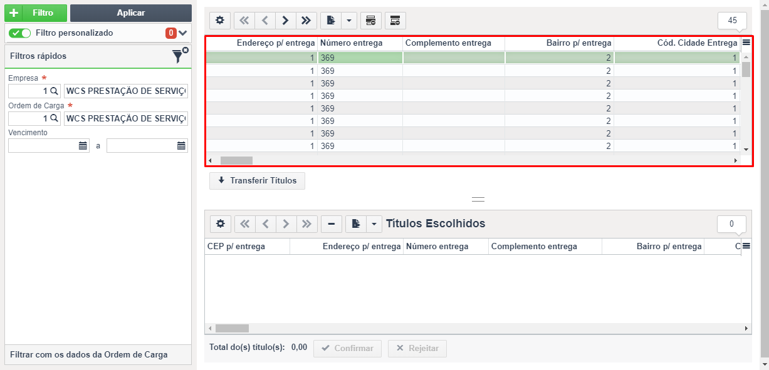Image resolution: width=769 pixels, height=370 pixels.
Task: Click the quick filter funnel icon
Action: tap(180, 55)
